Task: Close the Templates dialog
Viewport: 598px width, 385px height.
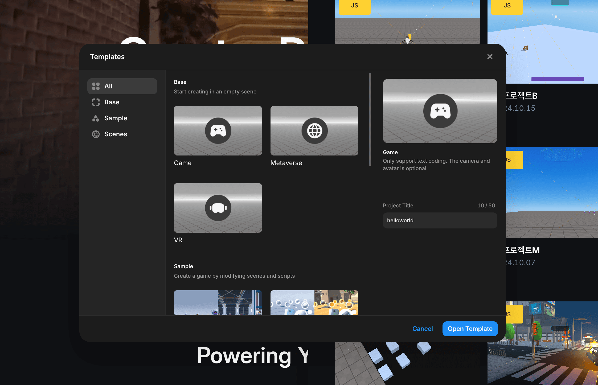Action: [490, 57]
